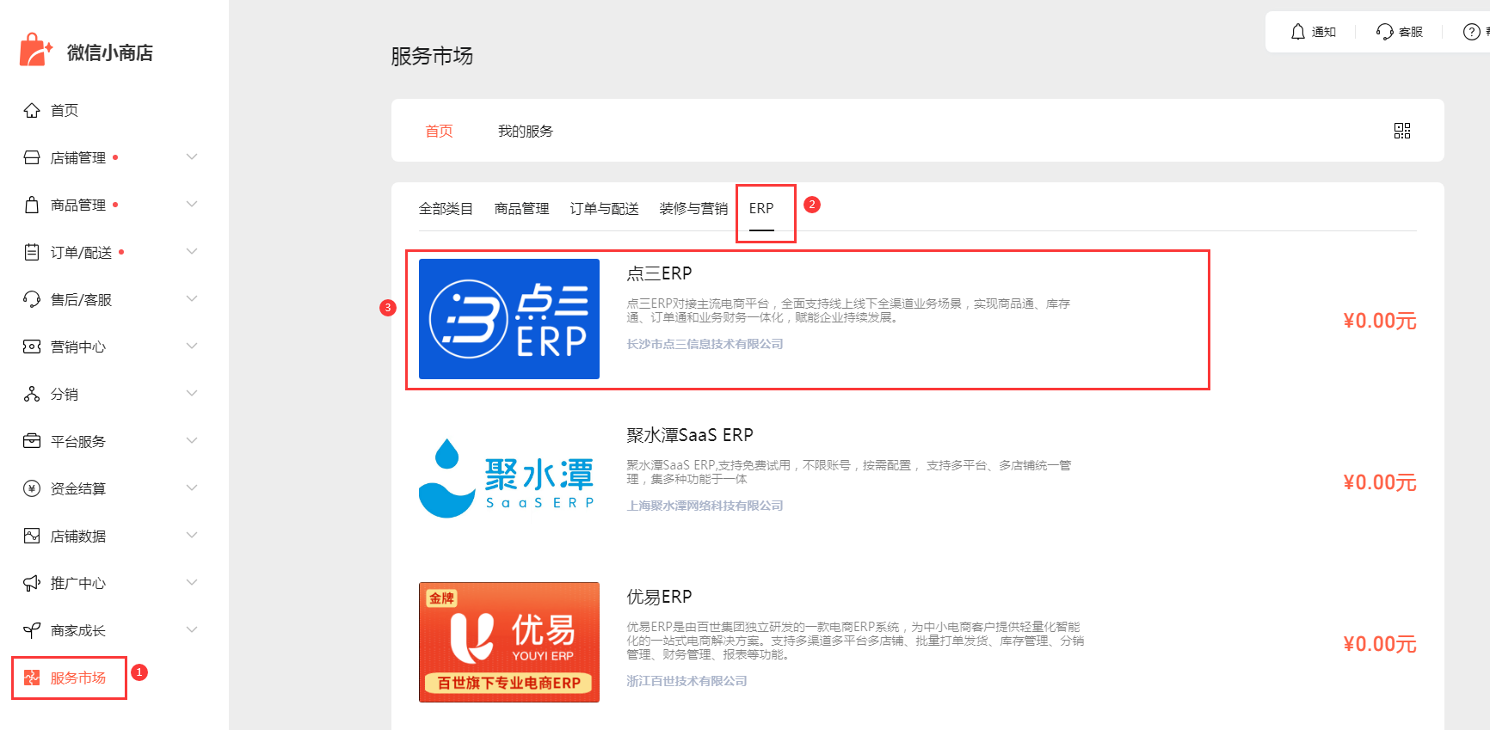Click the 平台服务 briefcase icon
The height and width of the screenshot is (730, 1490).
click(32, 441)
